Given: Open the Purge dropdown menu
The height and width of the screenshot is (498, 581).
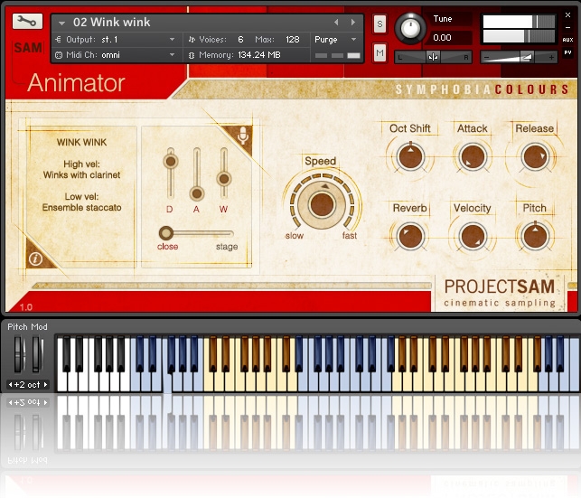Looking at the screenshot, I should tap(335, 39).
